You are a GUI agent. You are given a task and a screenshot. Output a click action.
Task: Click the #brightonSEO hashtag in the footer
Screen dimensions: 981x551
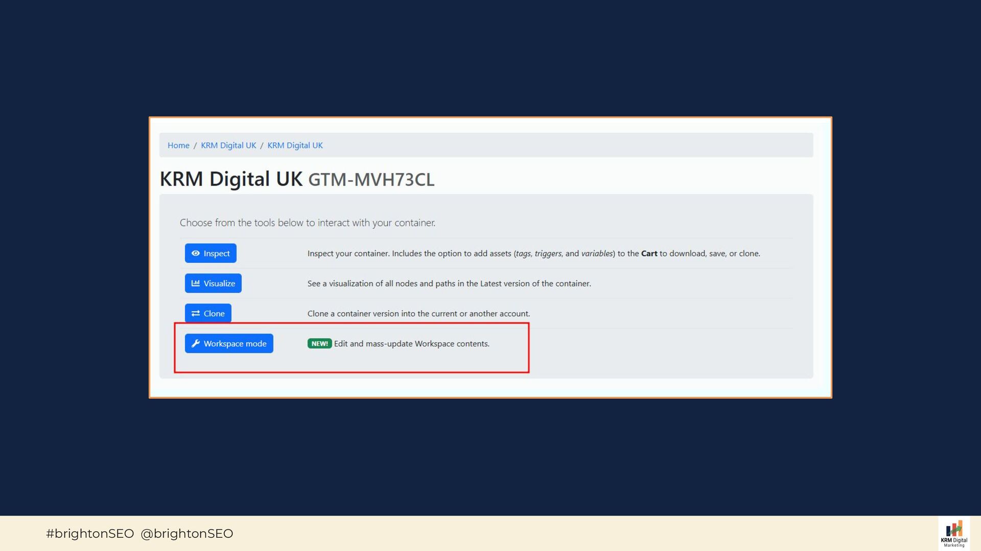[x=90, y=534]
